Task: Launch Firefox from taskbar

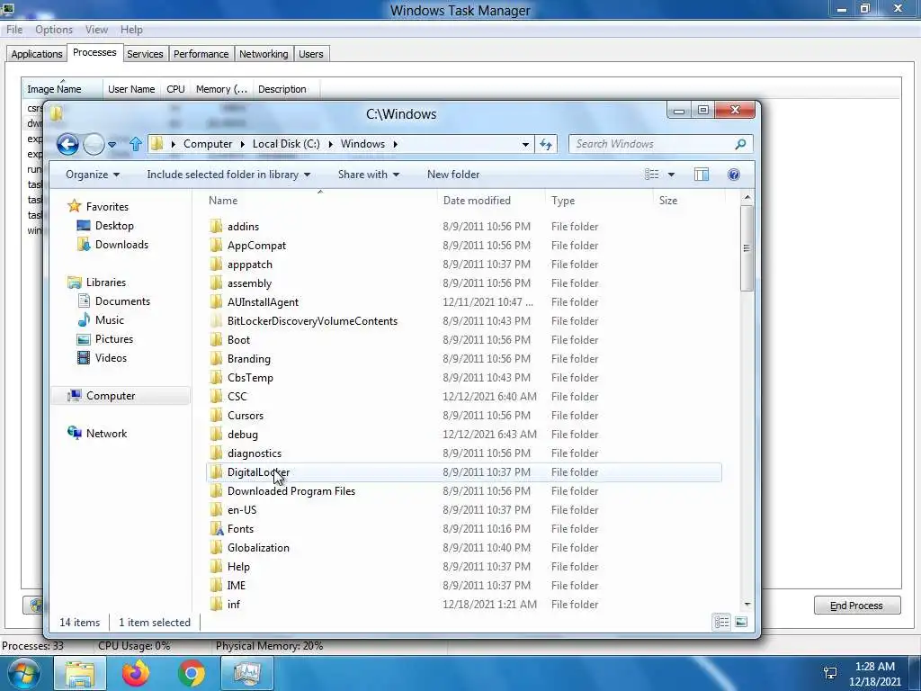Action: pyautogui.click(x=136, y=673)
